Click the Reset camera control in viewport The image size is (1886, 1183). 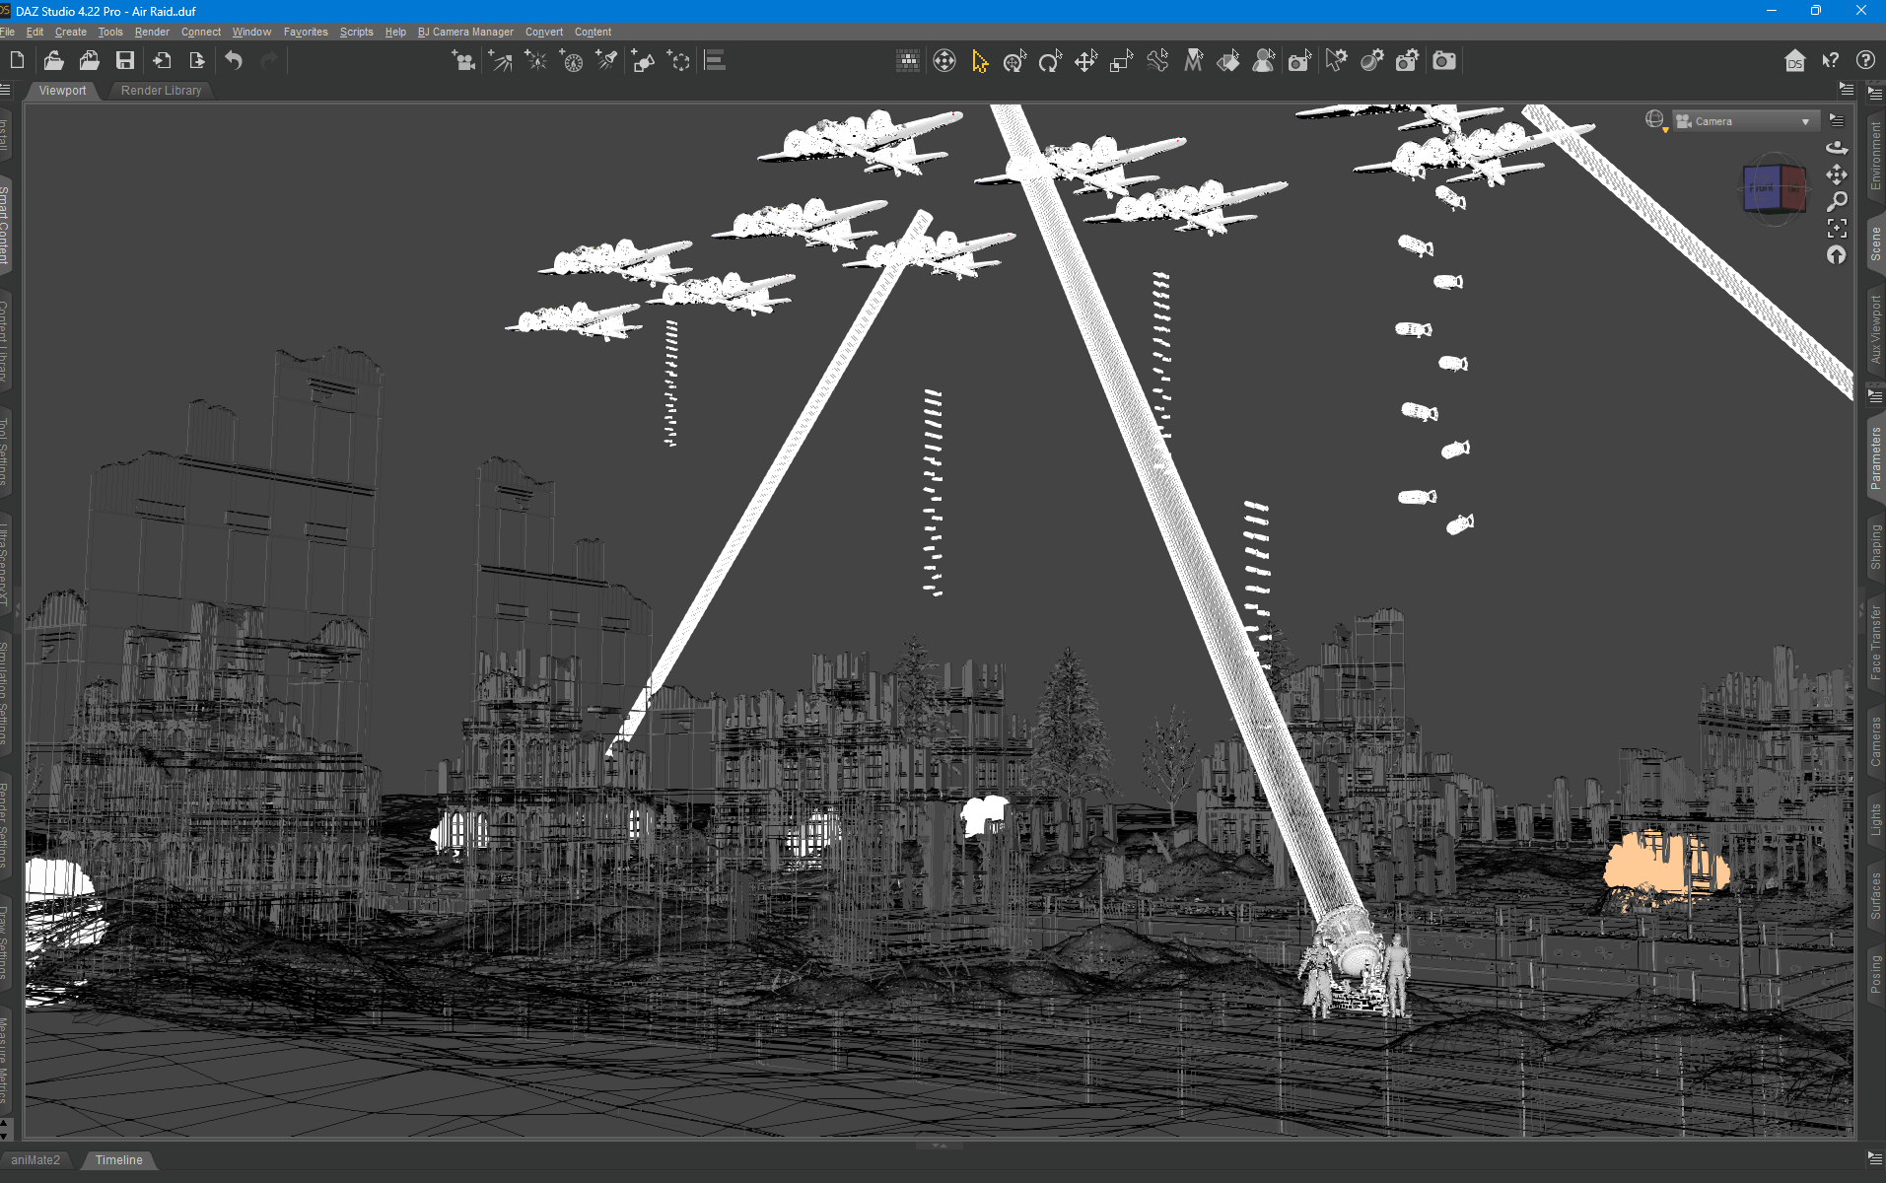(x=1837, y=255)
